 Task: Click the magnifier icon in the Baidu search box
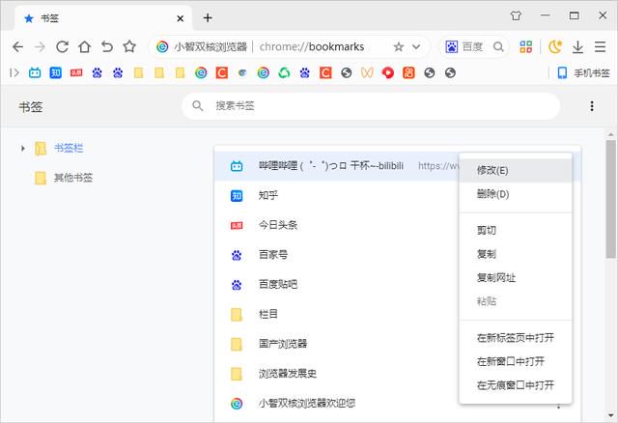pos(498,47)
